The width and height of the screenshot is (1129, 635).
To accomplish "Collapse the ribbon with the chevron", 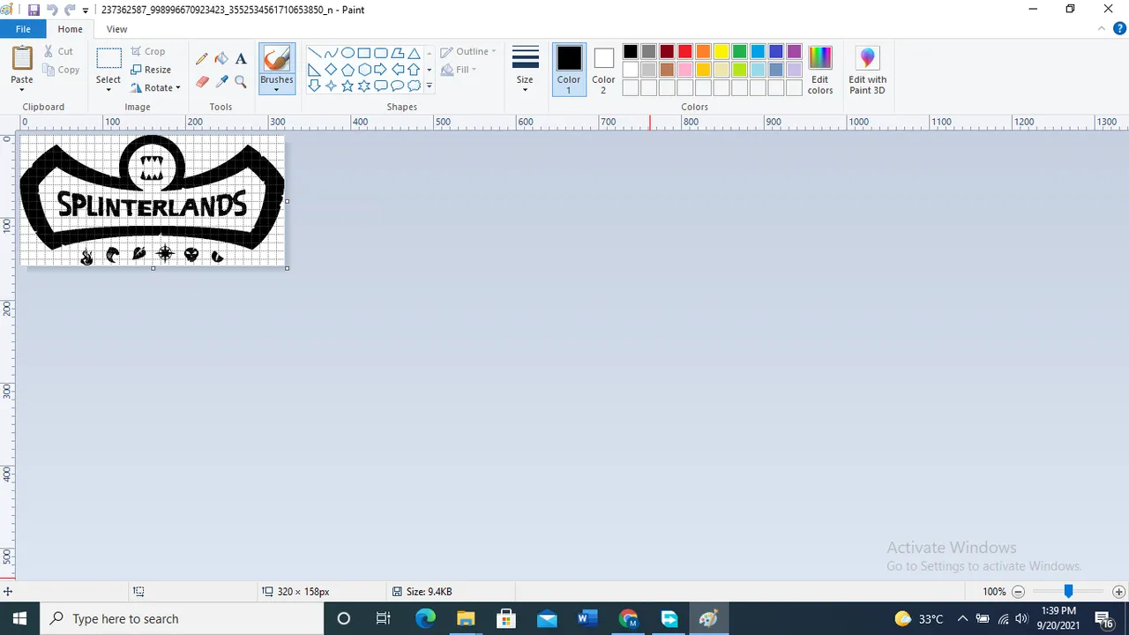I will [1100, 29].
